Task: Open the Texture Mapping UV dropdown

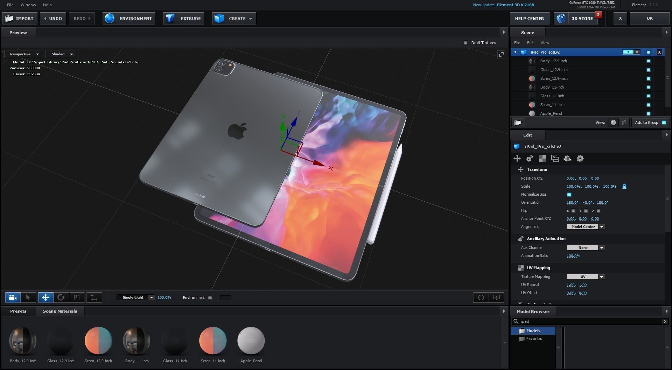Action: (586, 277)
